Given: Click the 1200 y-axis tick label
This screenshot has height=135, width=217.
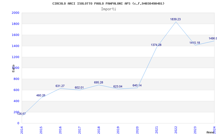Looking at the screenshot, I should 15,57.
